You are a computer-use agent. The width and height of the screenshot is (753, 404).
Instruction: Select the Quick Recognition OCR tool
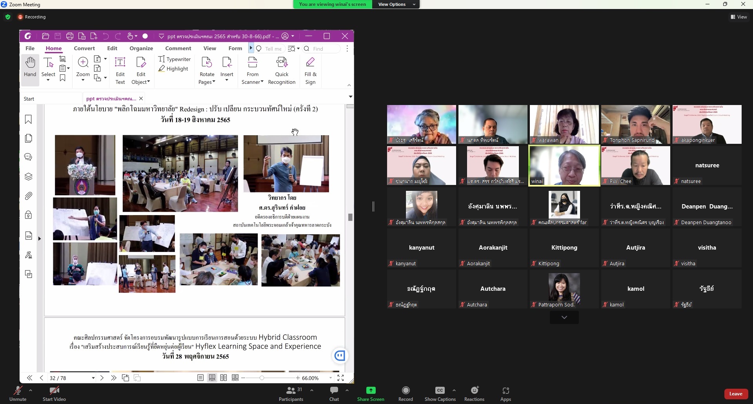pos(282,71)
